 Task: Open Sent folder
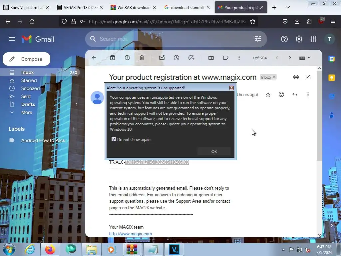pos(26,96)
